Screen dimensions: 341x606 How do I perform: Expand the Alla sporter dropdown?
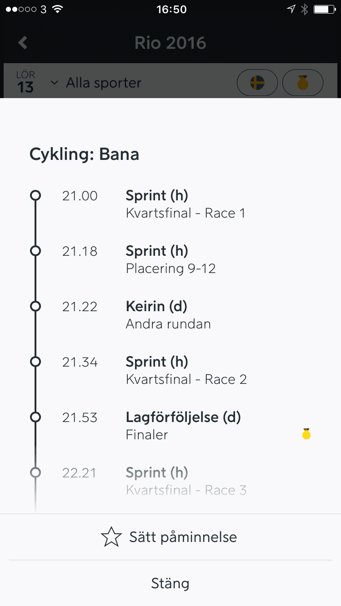click(96, 83)
